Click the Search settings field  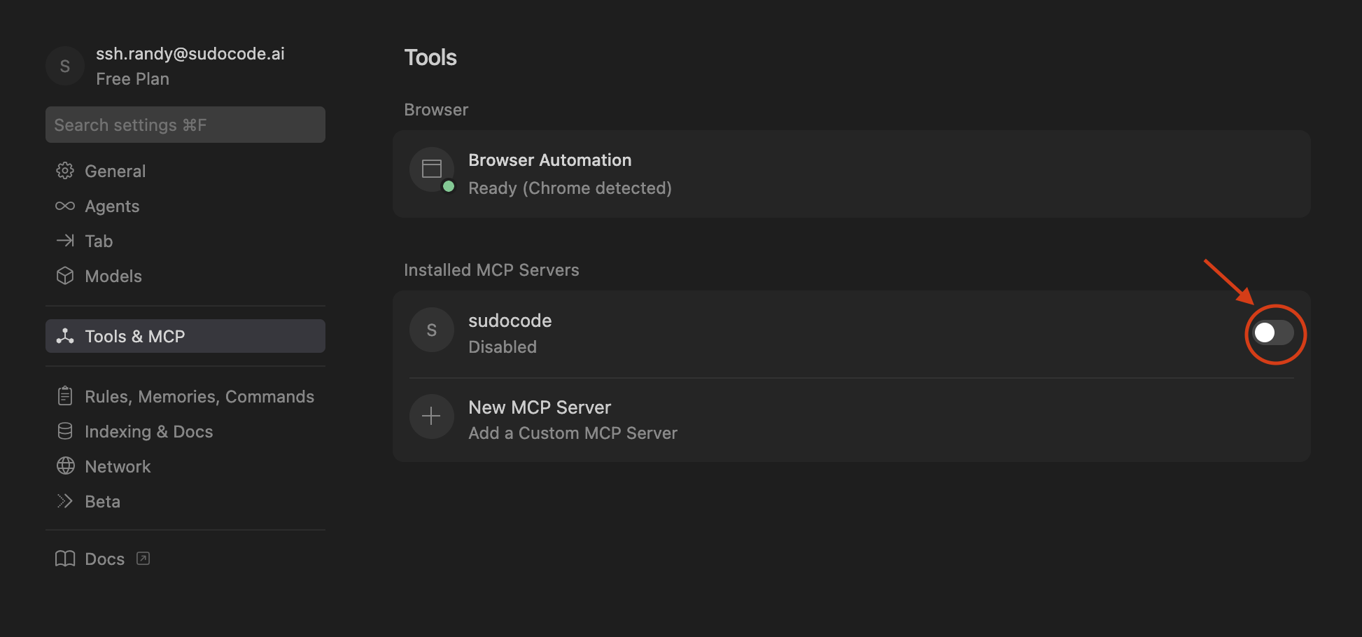point(185,125)
